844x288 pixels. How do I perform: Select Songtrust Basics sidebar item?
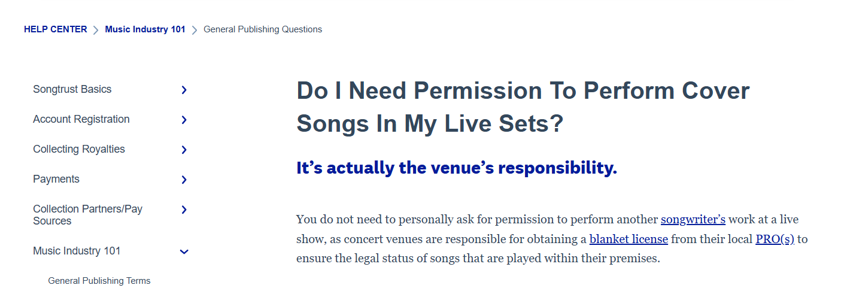[72, 89]
